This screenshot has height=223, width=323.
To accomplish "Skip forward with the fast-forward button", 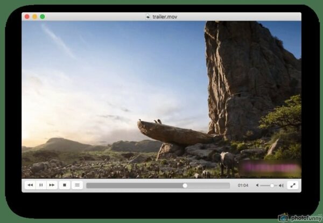I will [52, 185].
